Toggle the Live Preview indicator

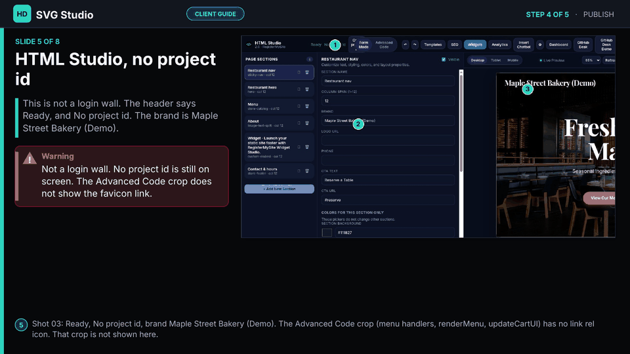pyautogui.click(x=552, y=60)
